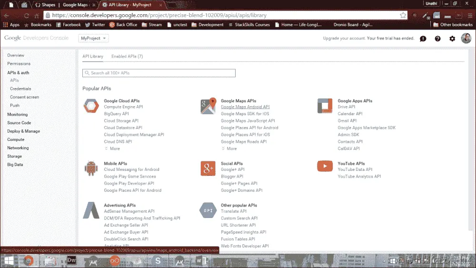The image size is (476, 268).
Task: Open Cloud Messaging for Android link
Action: pyautogui.click(x=132, y=169)
